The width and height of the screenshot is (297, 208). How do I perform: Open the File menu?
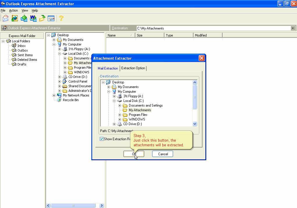point(3,10)
